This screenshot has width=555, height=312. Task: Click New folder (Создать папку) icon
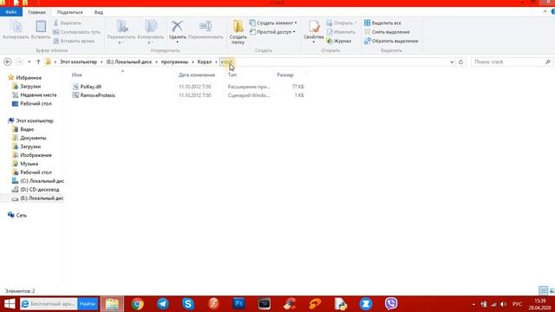(x=238, y=26)
